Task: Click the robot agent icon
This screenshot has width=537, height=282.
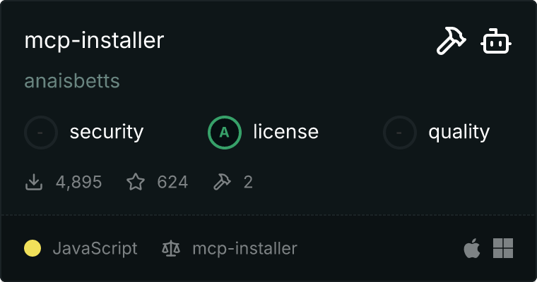Action: point(496,41)
